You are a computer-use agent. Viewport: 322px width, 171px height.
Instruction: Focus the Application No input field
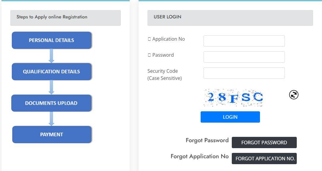click(244, 41)
